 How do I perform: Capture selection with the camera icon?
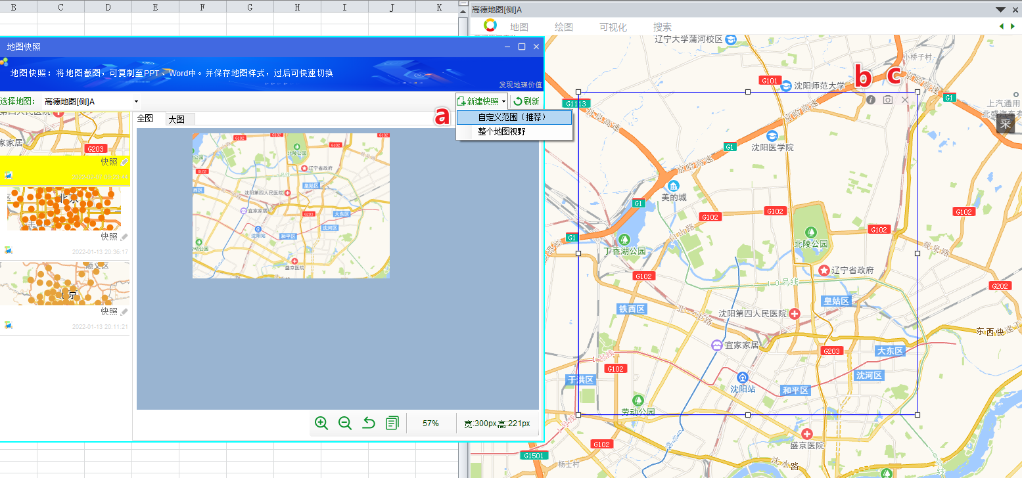point(888,100)
